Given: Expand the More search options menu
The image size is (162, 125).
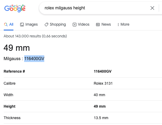Looking at the screenshot, I should [123, 25].
